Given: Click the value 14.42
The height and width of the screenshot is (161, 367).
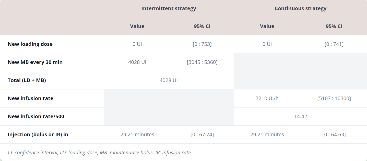Looking at the screenshot, I should click(x=300, y=116).
